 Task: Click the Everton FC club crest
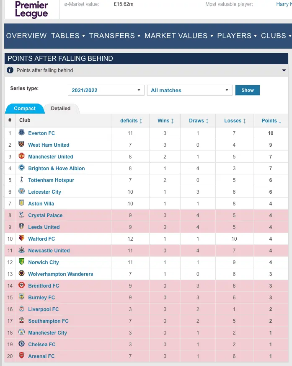pyautogui.click(x=21, y=133)
